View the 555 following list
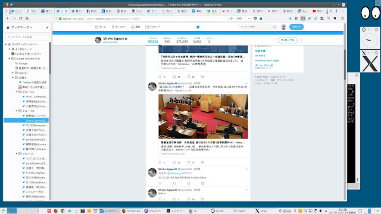 coord(167,40)
